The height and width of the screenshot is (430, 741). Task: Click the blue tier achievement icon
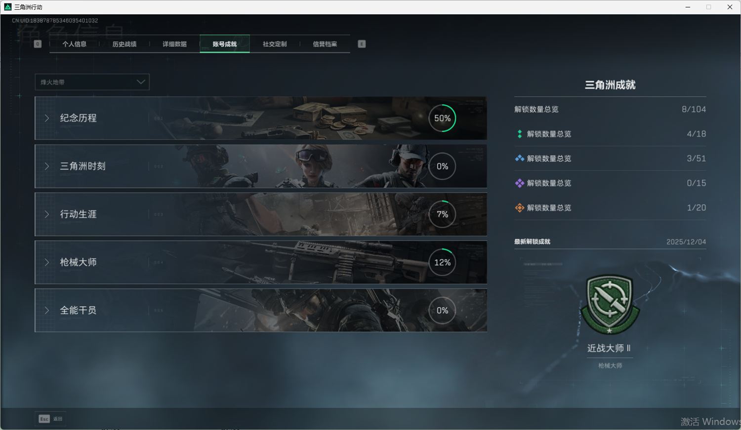click(519, 159)
